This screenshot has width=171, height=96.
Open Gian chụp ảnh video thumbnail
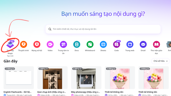(x=52, y=78)
